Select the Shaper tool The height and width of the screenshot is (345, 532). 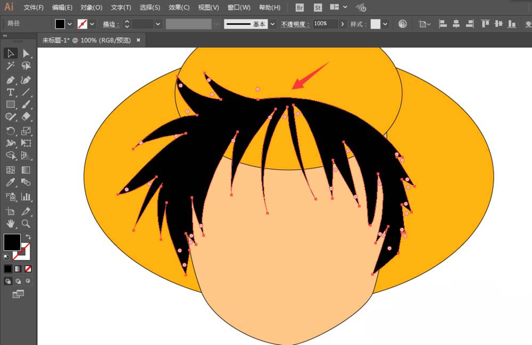tap(11, 117)
